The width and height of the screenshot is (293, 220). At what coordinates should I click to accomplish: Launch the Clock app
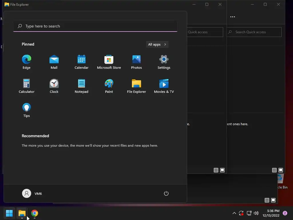(x=54, y=86)
